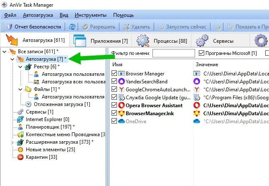Image resolution: width=269 pixels, height=186 pixels.
Task: Uncheck Opera Browser Assistant startup entry
Action: click(114, 105)
